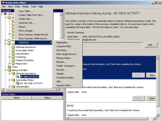Click the MY NEW ACTIVITY activity icon
This screenshot has width=162, height=121.
(18, 77)
